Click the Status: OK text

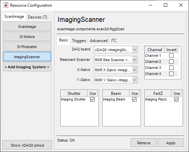click(x=66, y=140)
